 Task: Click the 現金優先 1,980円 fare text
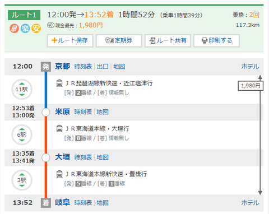tap(79, 25)
